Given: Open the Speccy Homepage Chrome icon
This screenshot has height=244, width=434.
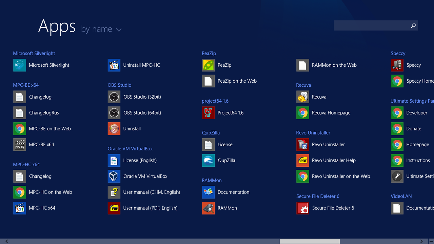Looking at the screenshot, I should point(397,81).
